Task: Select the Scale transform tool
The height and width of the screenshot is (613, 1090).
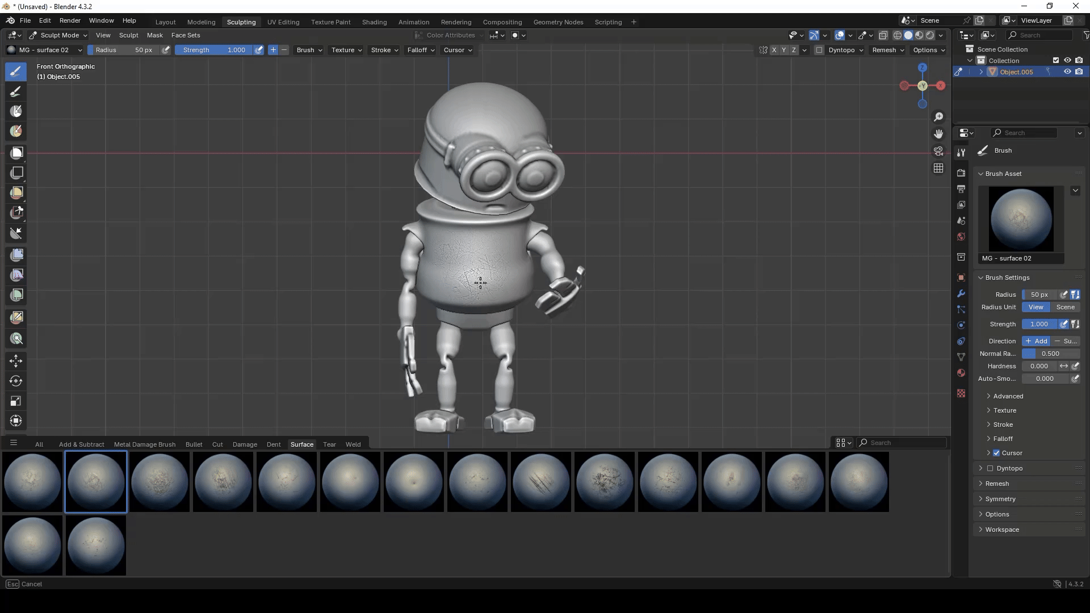Action: [x=16, y=401]
